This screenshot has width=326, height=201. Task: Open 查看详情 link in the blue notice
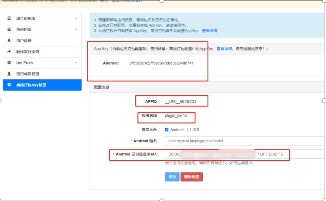coord(209,31)
